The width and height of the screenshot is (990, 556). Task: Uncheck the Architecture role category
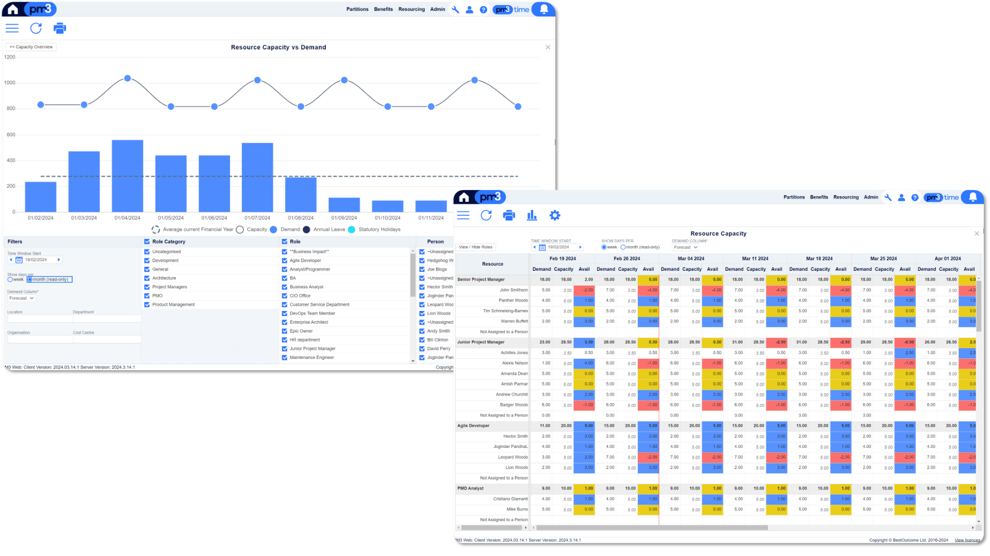coord(147,278)
